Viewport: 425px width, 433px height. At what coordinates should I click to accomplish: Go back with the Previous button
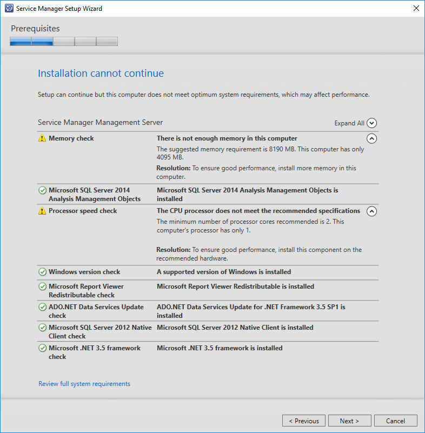click(x=304, y=421)
